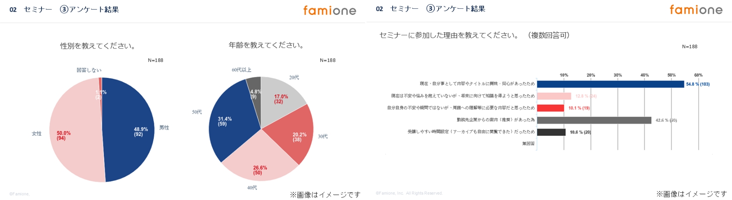Click the light pink 12.8% bar
Screen dimensions: 732x200
(554, 96)
